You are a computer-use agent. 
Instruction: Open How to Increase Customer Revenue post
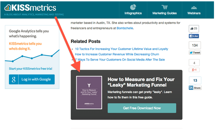(117, 54)
